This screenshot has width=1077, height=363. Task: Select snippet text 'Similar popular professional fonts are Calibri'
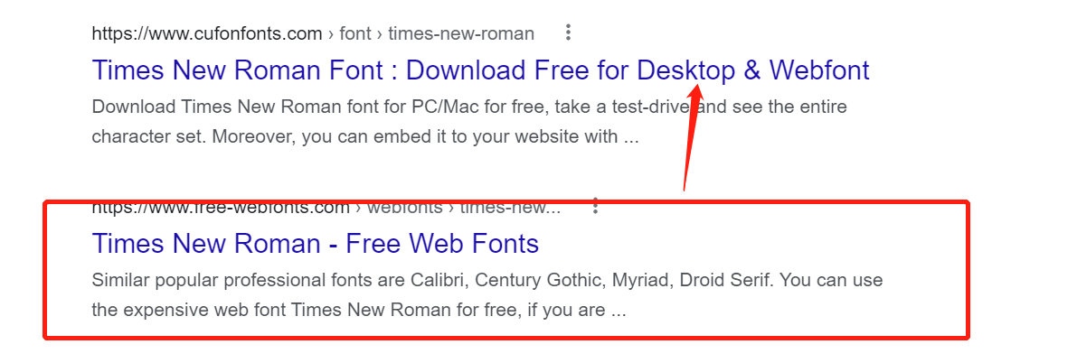coord(279,281)
